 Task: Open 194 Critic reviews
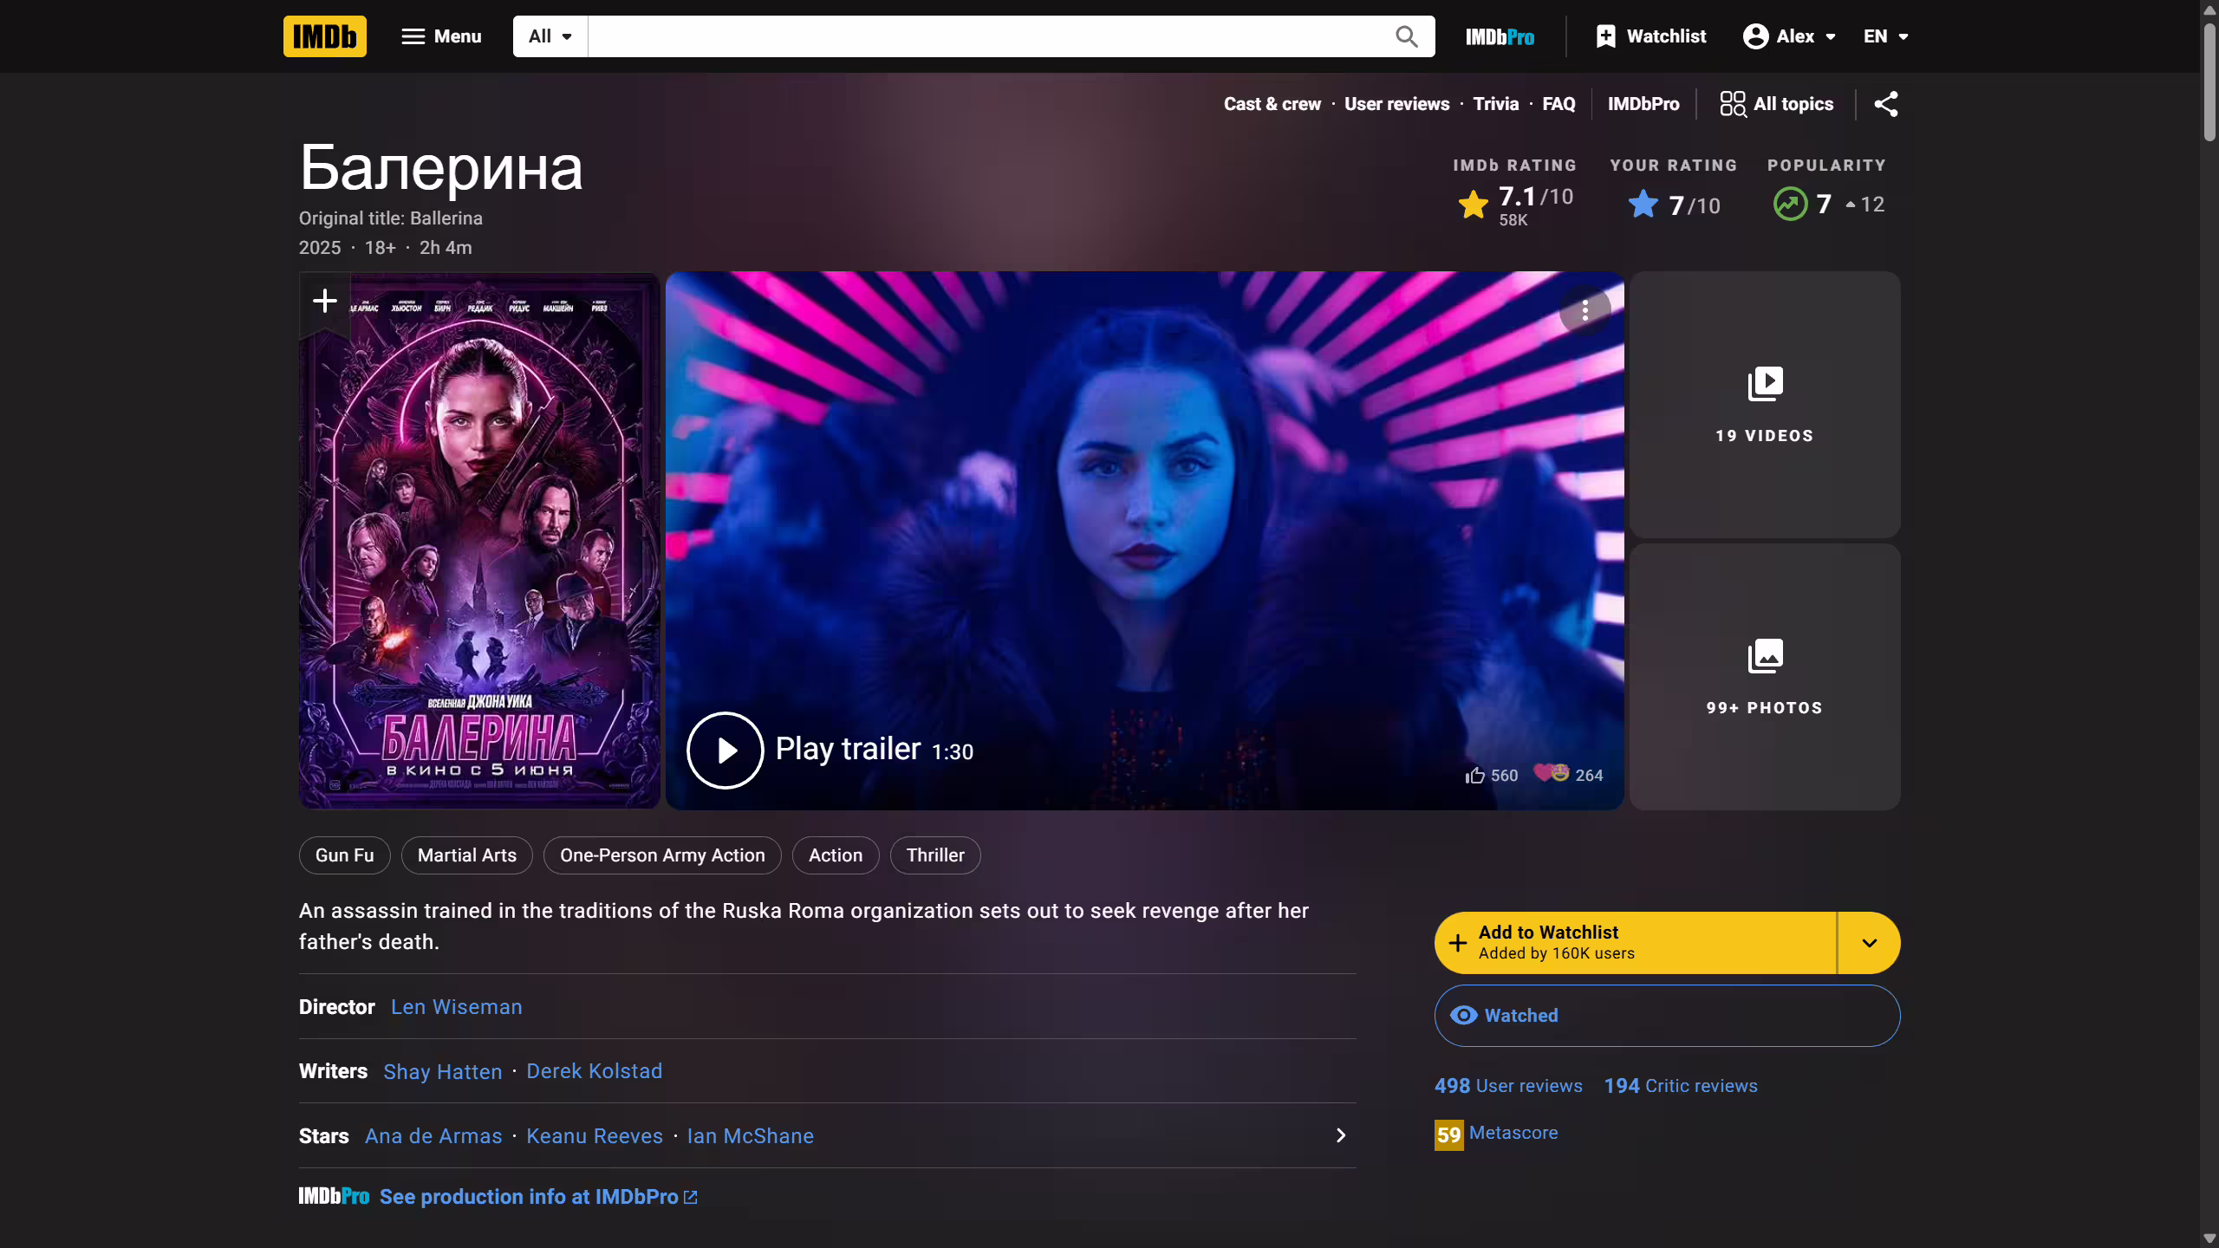[x=1681, y=1086]
